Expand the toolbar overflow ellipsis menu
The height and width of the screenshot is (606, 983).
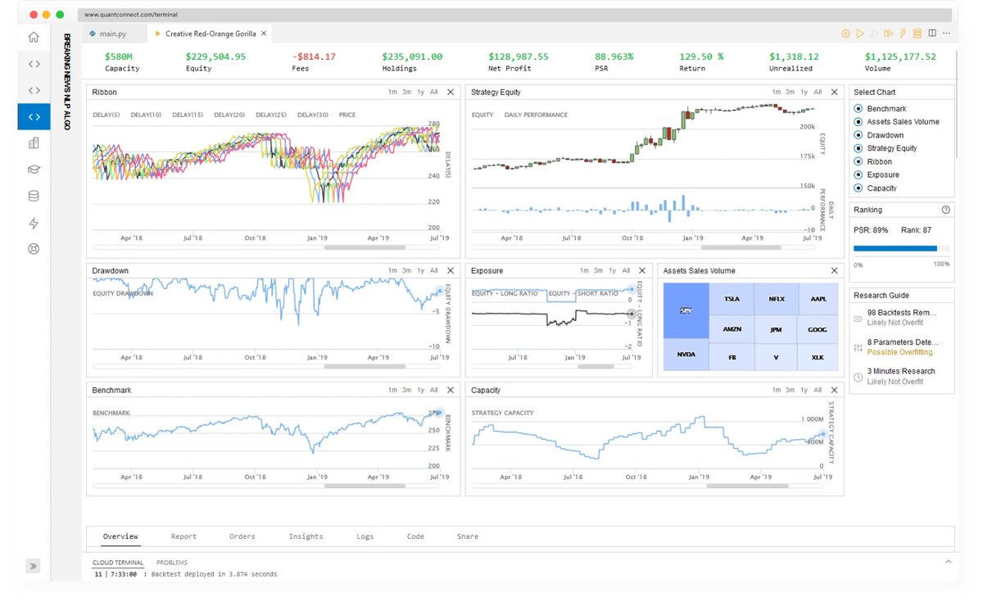947,33
